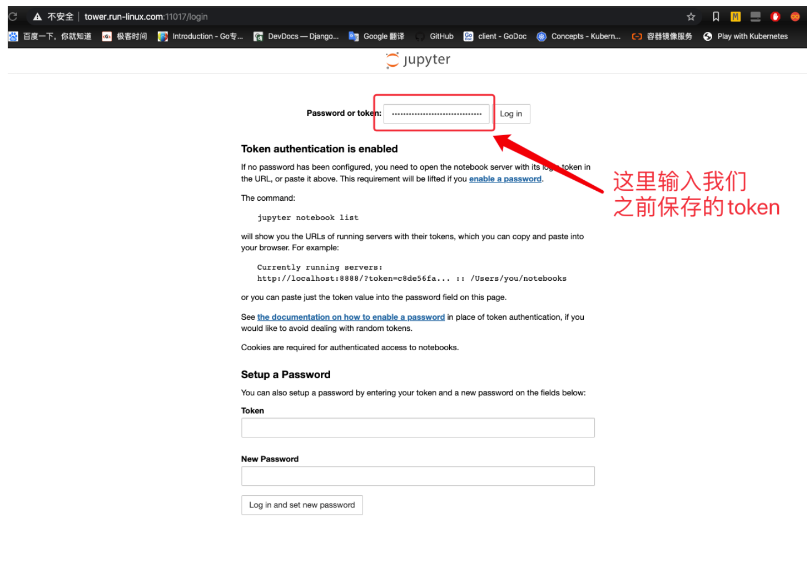Click the yellow M extension icon

tap(735, 17)
